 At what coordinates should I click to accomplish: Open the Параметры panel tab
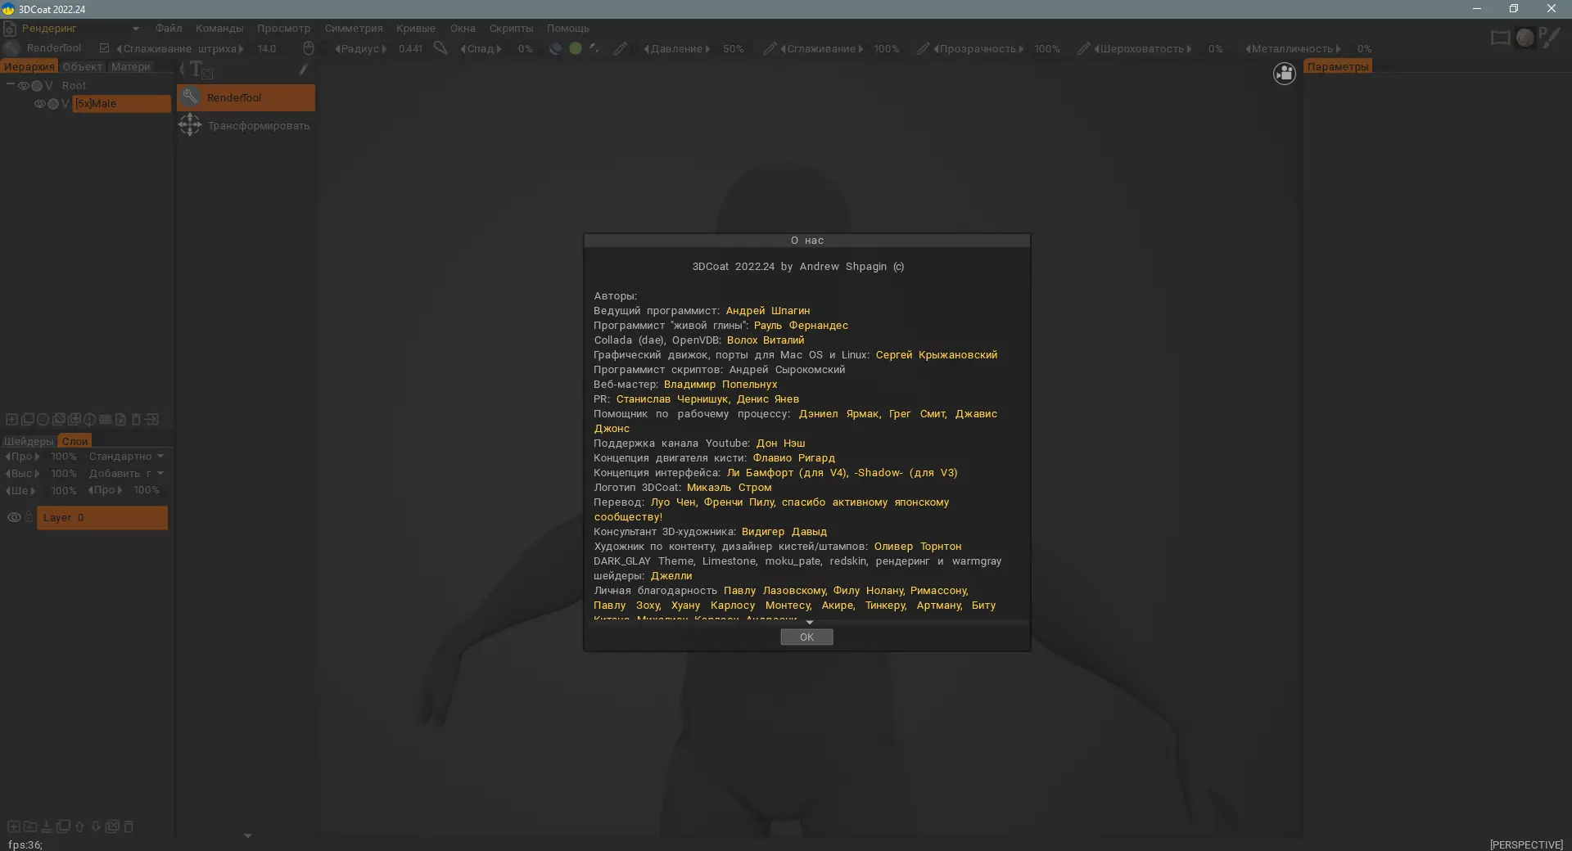[x=1338, y=66]
